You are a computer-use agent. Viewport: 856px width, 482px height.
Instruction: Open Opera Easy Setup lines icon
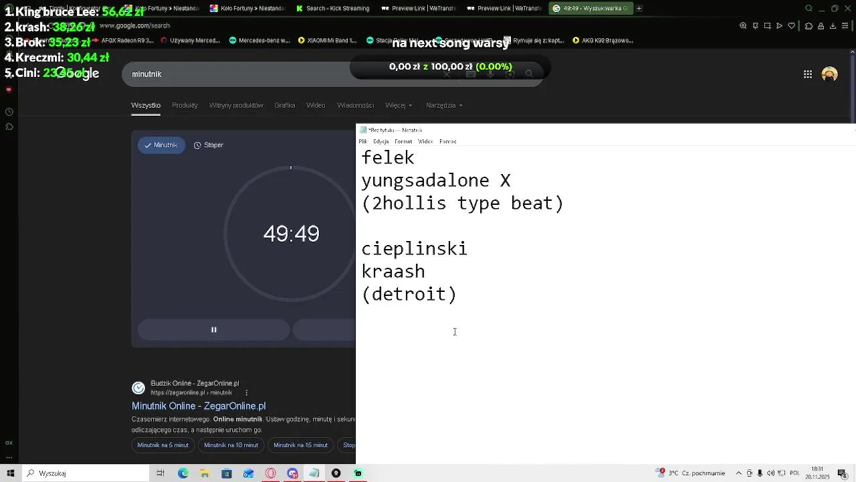point(846,25)
